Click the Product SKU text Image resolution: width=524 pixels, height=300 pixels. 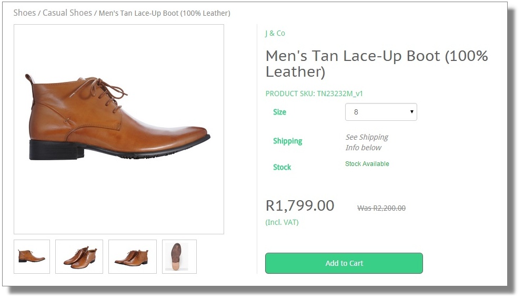click(x=314, y=94)
